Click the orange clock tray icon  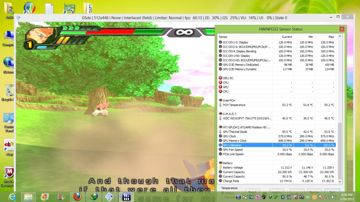pyautogui.click(x=314, y=197)
